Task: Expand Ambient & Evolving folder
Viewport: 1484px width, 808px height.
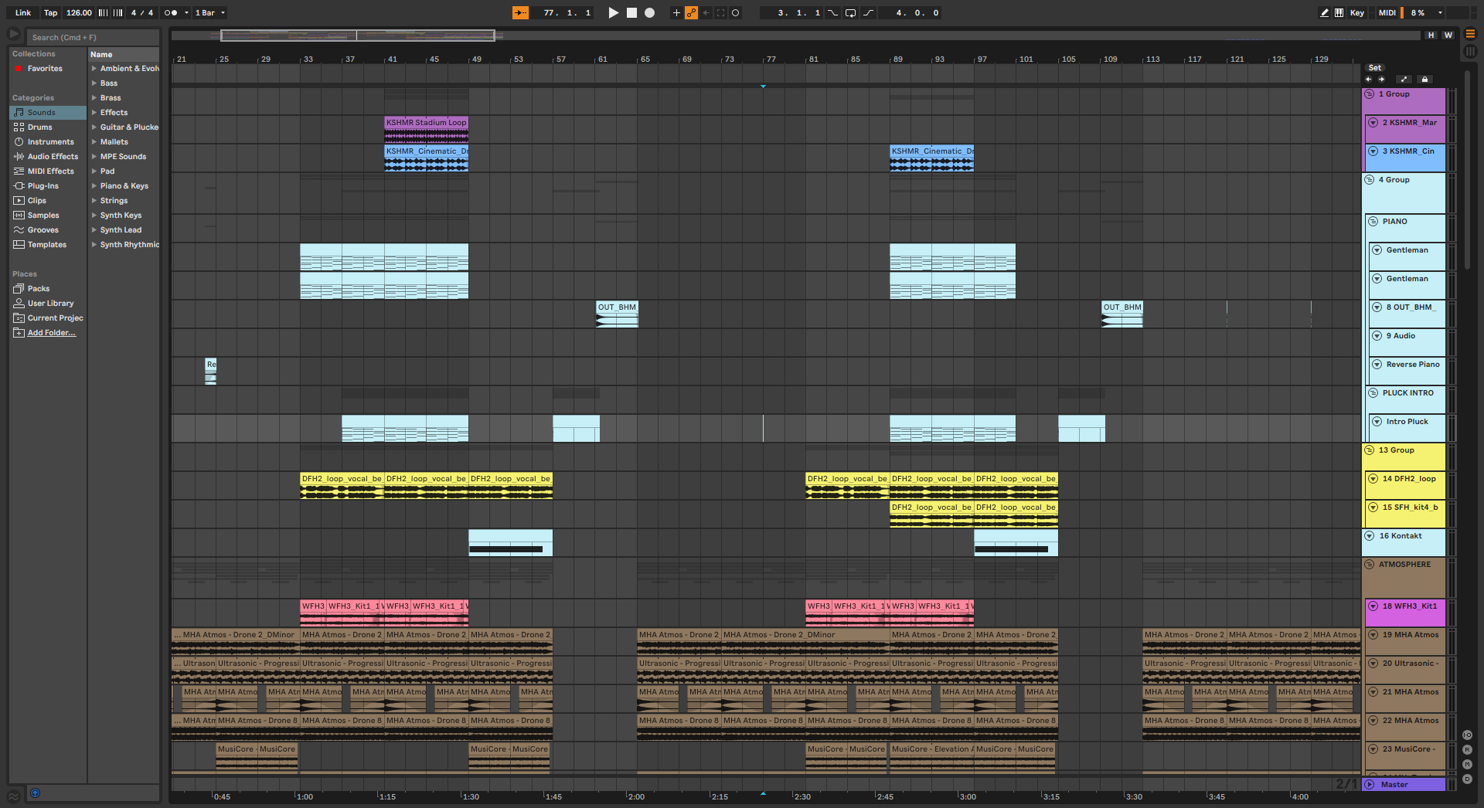Action: point(94,69)
